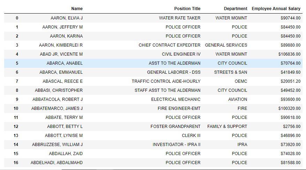Click the Employee Annual Salary column header
The height and width of the screenshot is (170, 306).
point(276,9)
